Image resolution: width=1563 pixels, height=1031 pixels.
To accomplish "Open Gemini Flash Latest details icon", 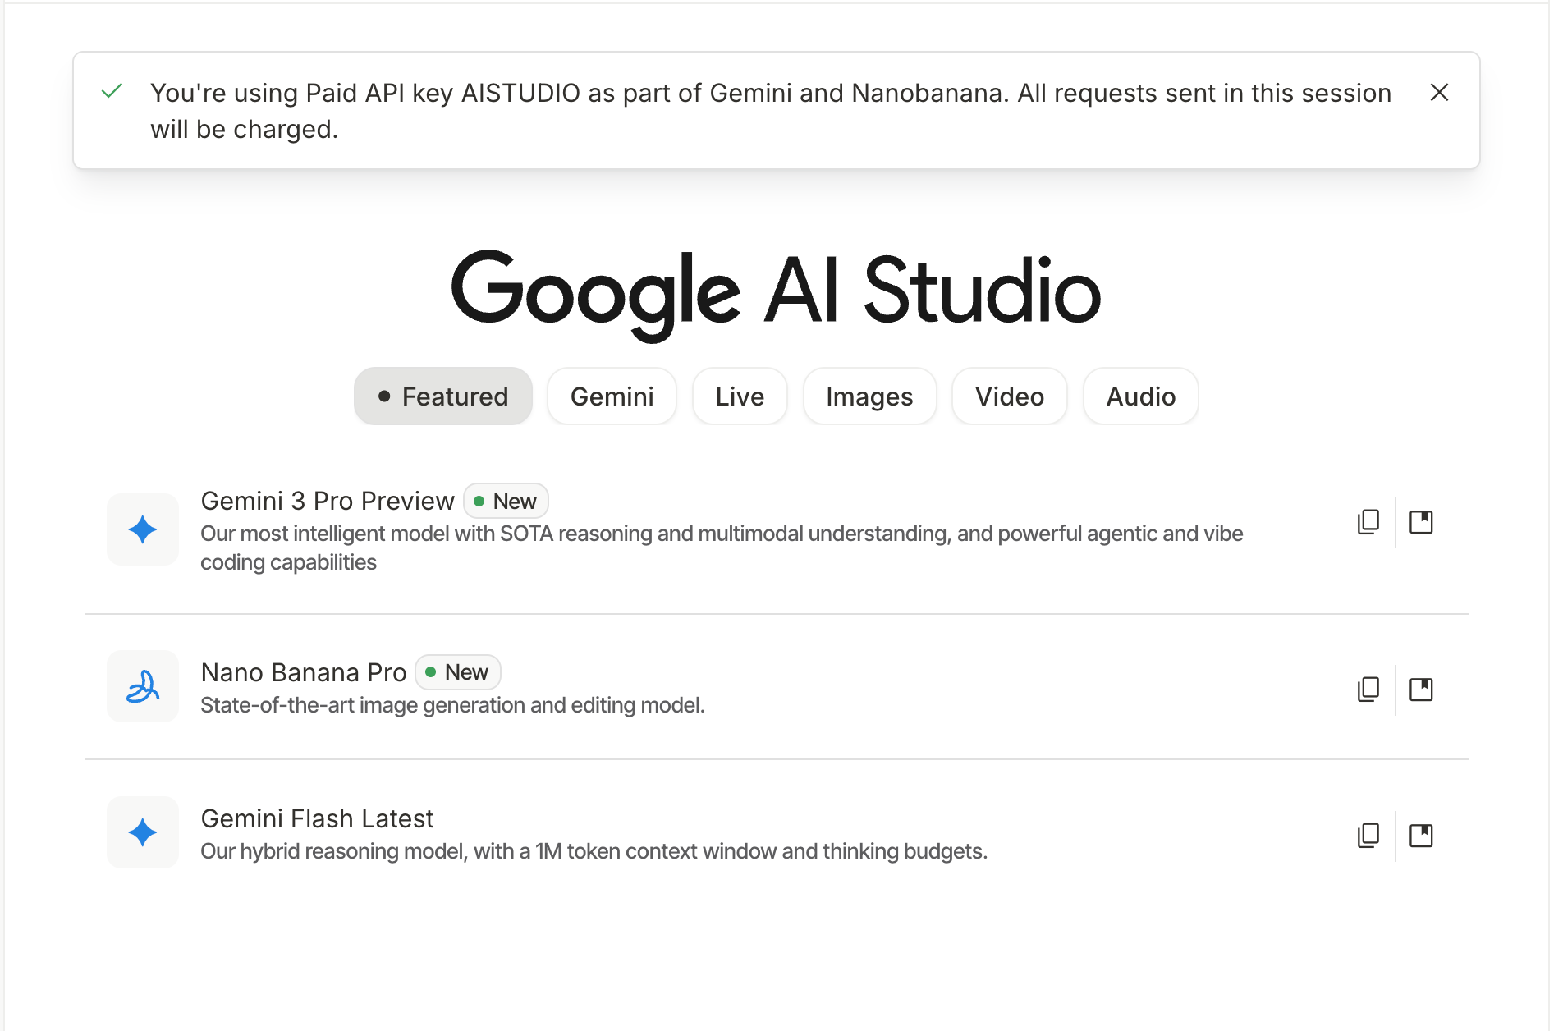I will pyautogui.click(x=1421, y=836).
